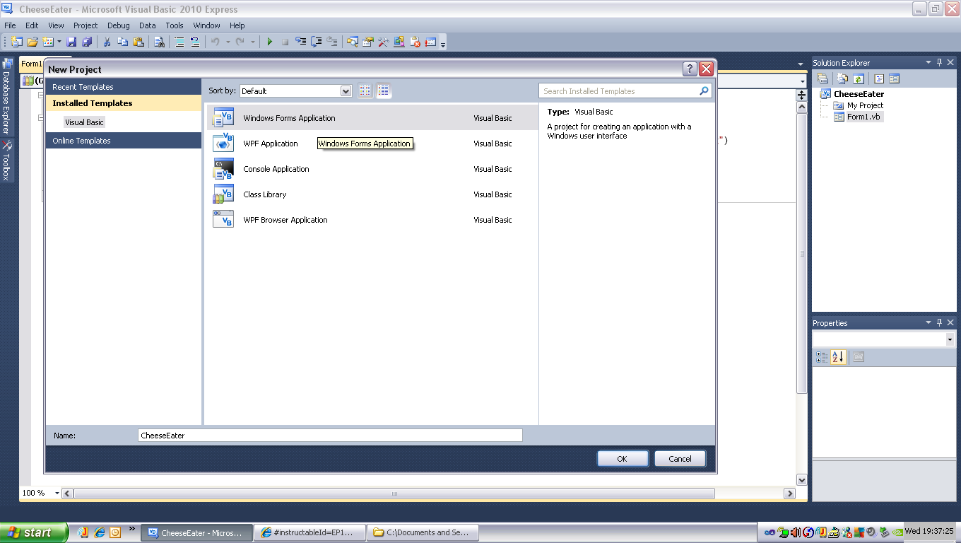961x543 pixels.
Task: Select My Project in Solution Explorer
Action: (865, 105)
